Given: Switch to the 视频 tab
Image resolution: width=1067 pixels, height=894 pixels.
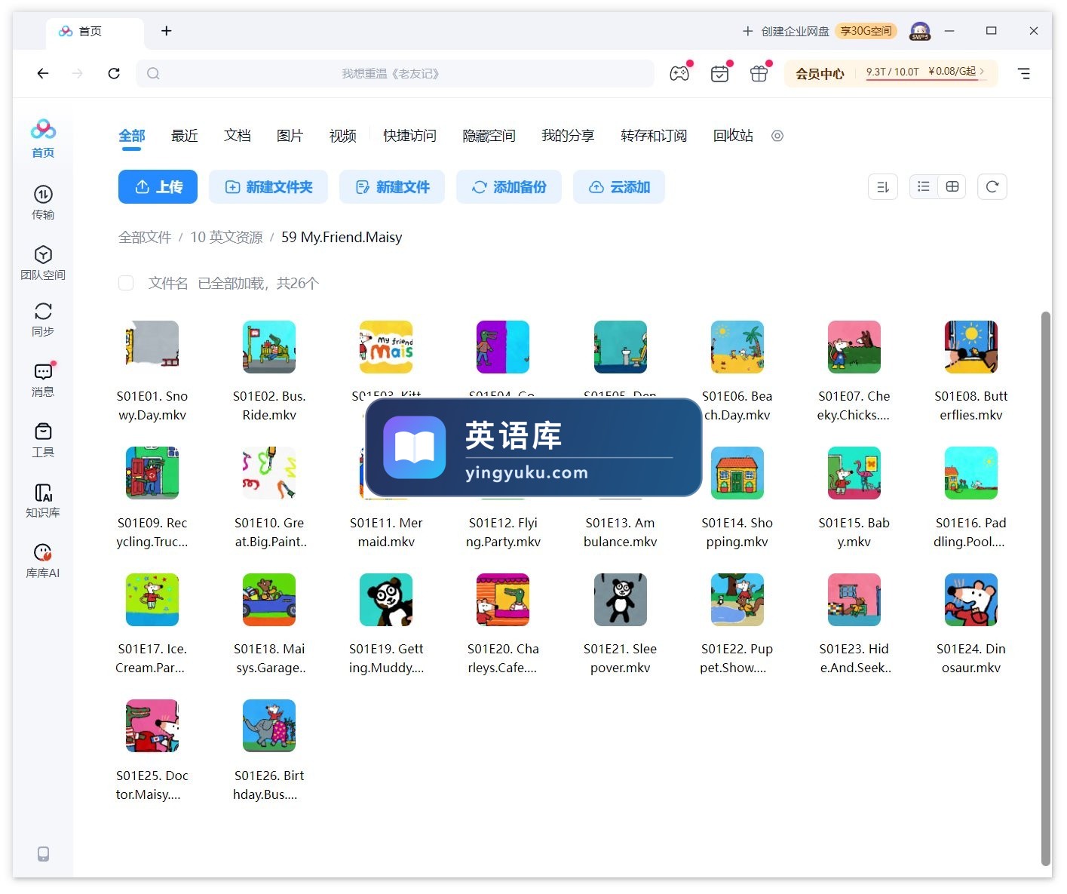Looking at the screenshot, I should click(343, 136).
